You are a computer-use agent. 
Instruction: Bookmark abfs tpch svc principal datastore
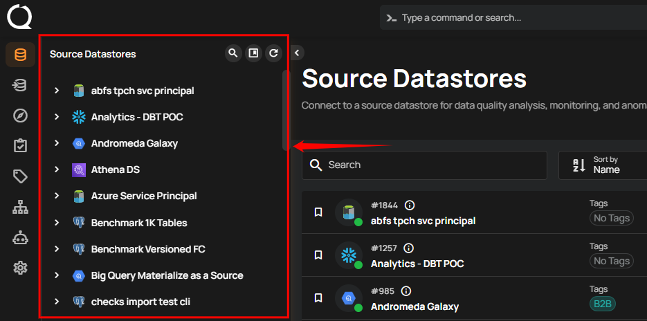(x=318, y=212)
